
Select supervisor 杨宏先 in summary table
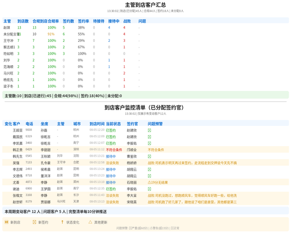click(x=8, y=80)
